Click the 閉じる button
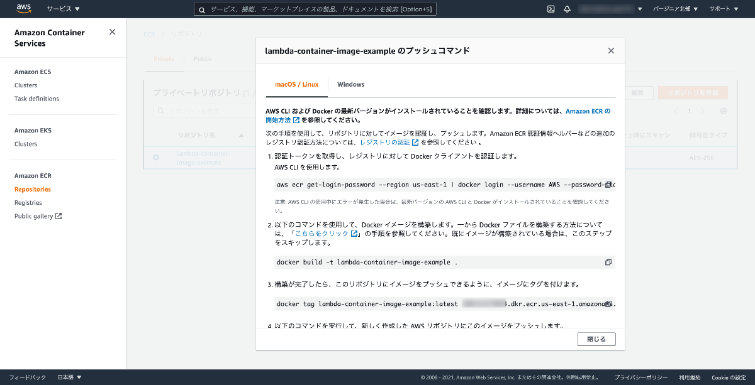This screenshot has height=385, width=755. [596, 339]
